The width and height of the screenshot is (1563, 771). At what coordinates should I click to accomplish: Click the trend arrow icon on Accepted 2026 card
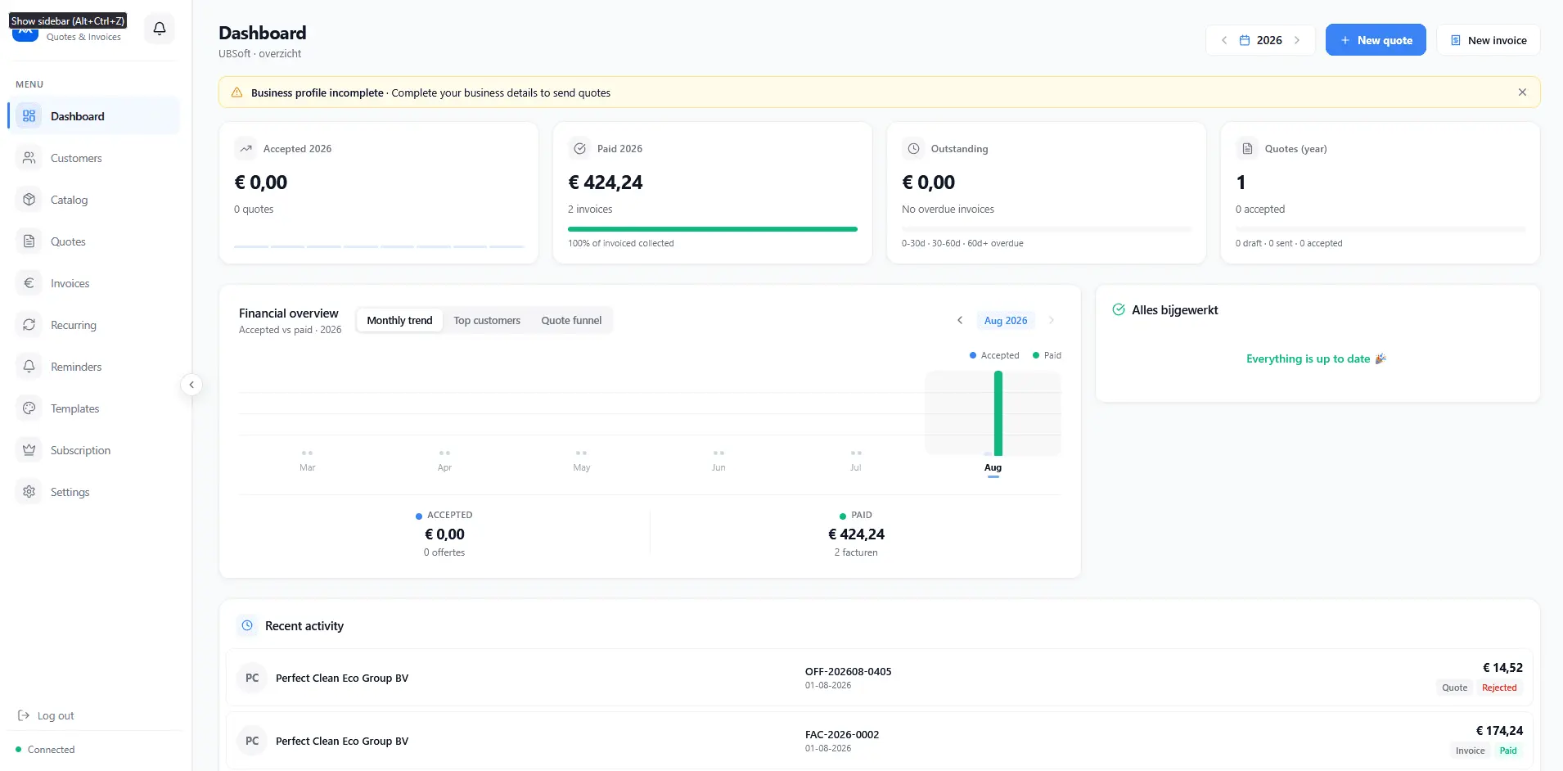pyautogui.click(x=245, y=149)
